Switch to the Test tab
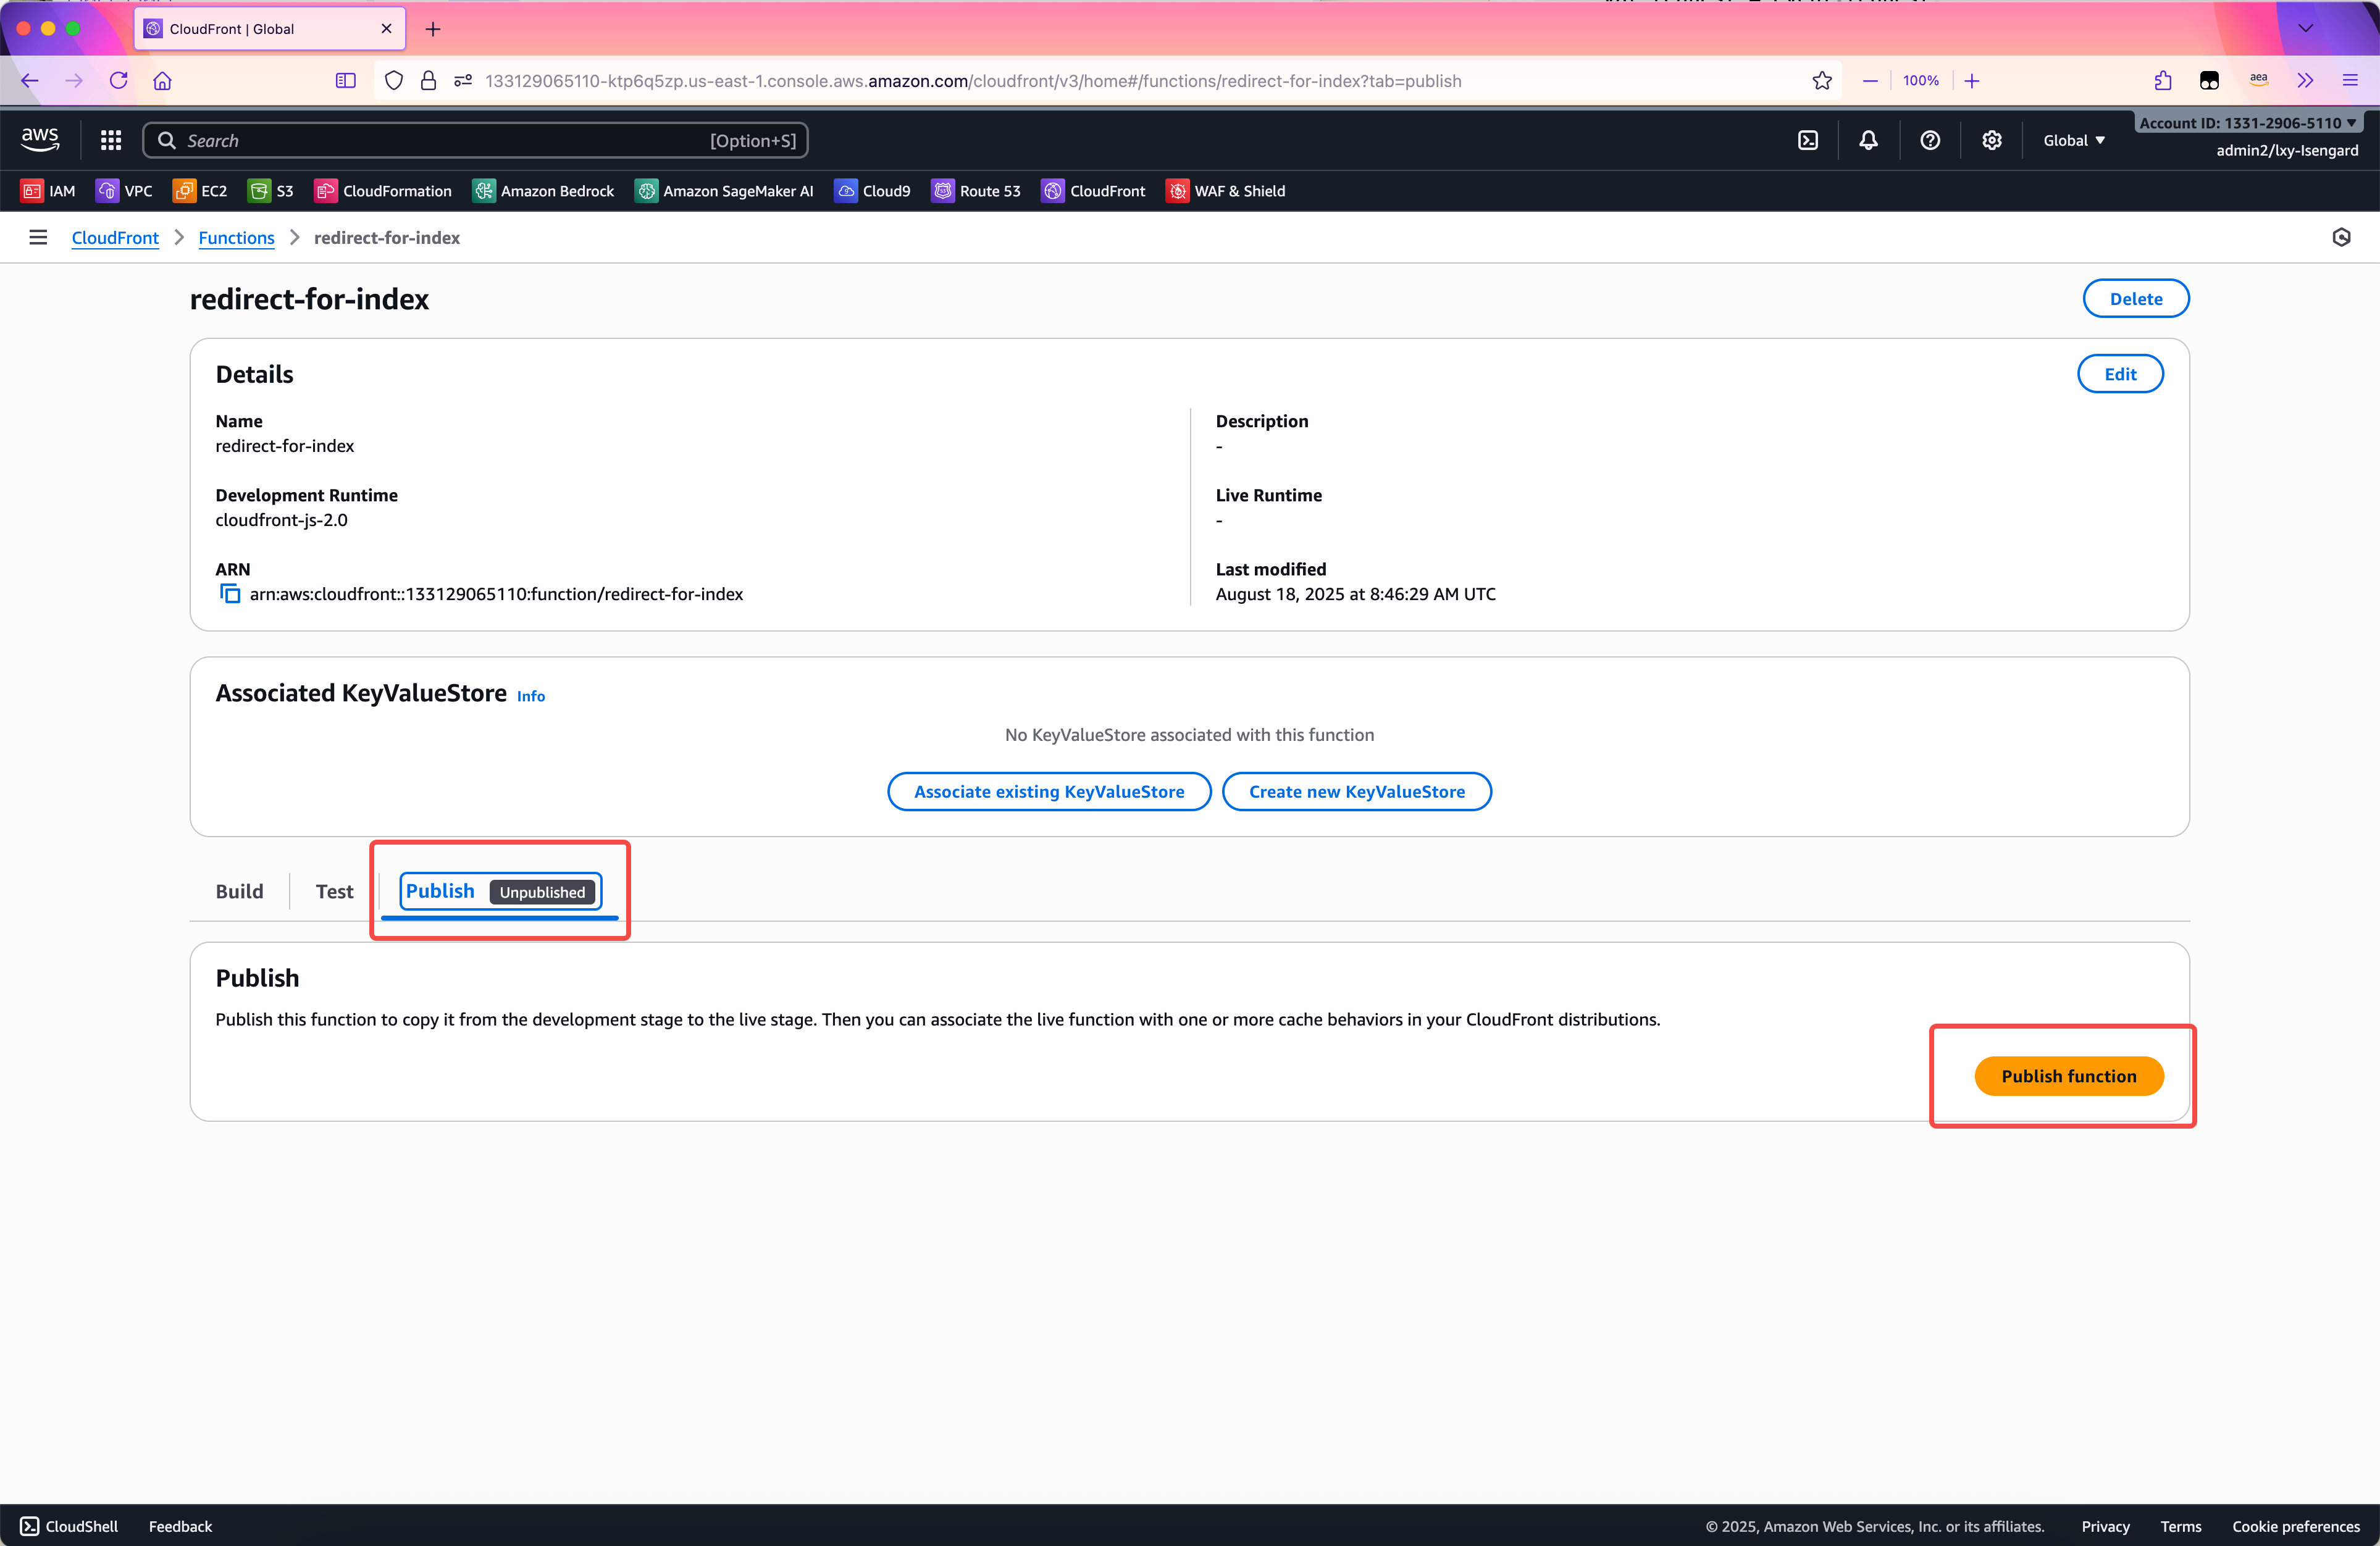This screenshot has height=1546, width=2380. 334,891
